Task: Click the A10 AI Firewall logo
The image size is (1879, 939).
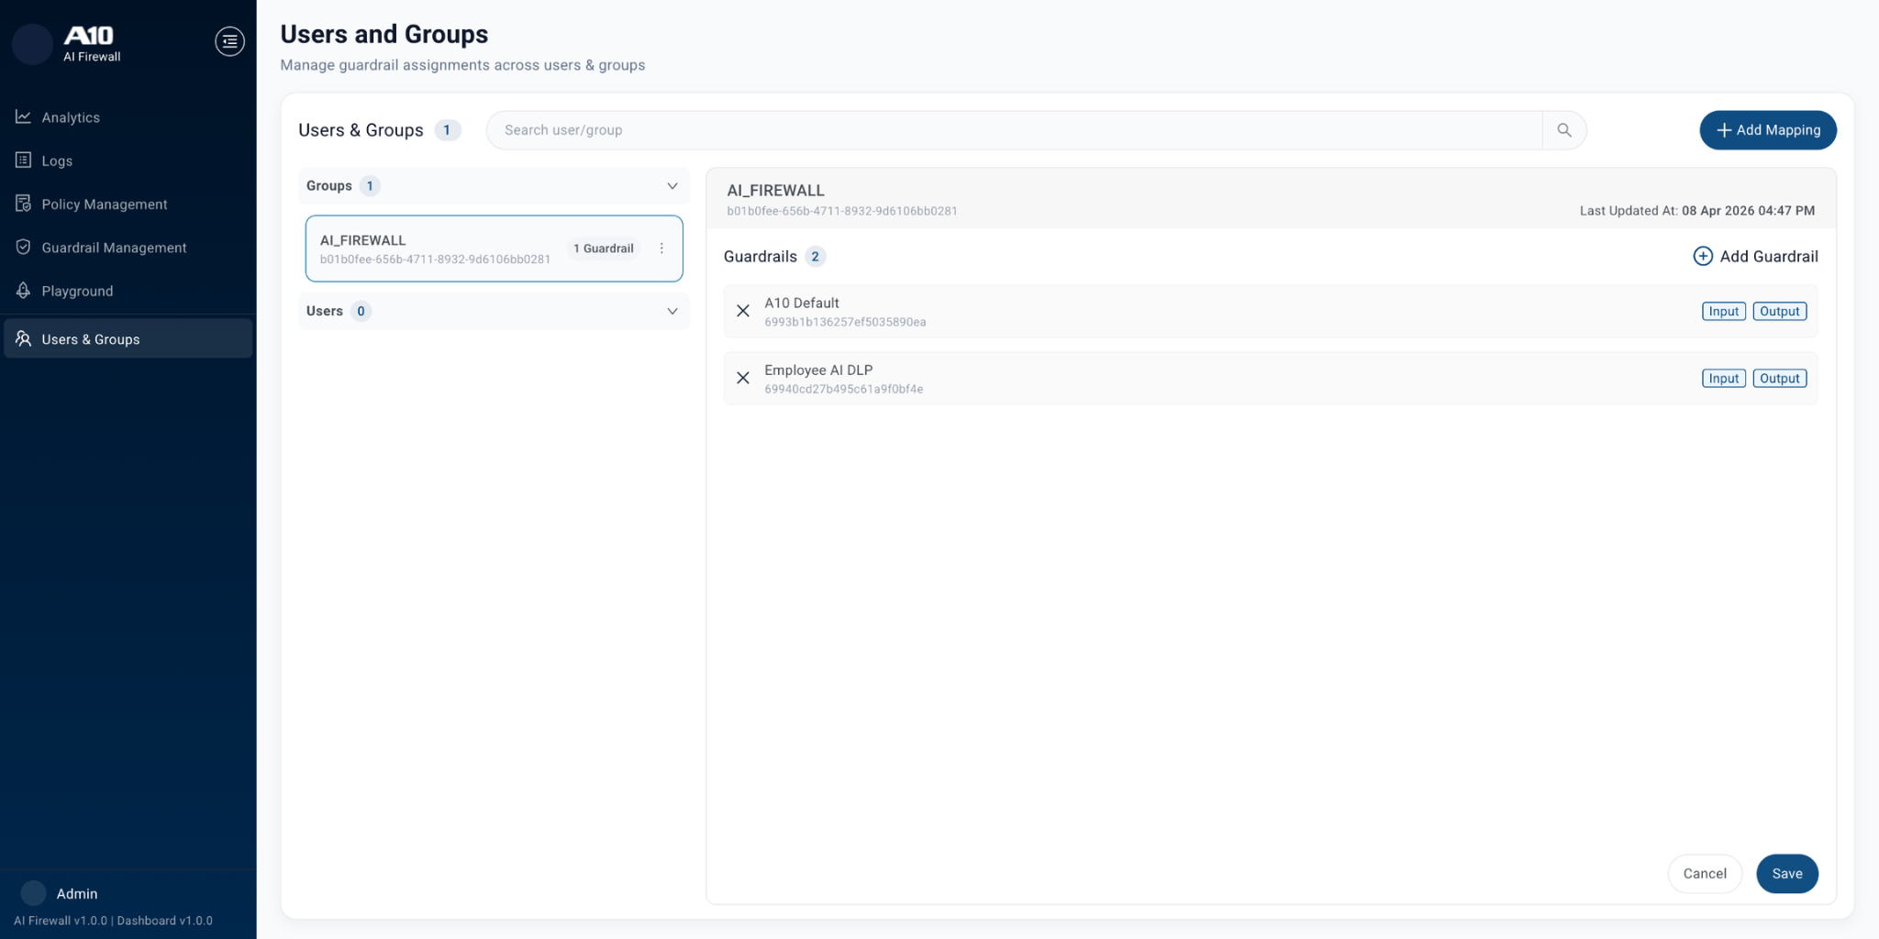Action: point(89,42)
